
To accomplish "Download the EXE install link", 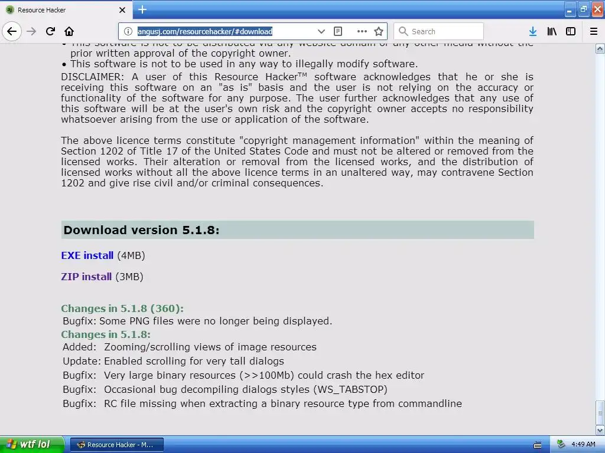I will click(x=87, y=255).
